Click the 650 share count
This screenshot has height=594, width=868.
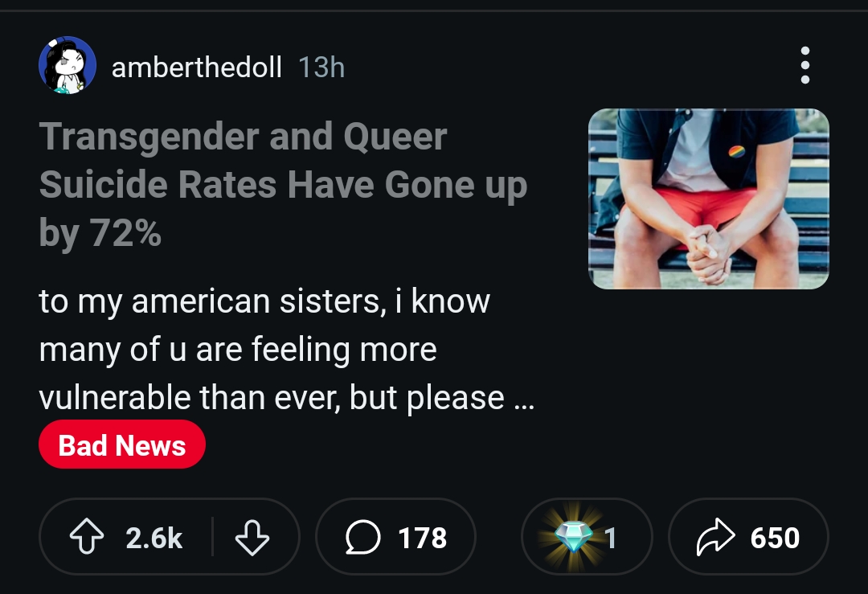coord(775,538)
